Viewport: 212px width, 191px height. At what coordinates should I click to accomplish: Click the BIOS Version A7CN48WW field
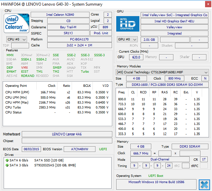point(80,149)
